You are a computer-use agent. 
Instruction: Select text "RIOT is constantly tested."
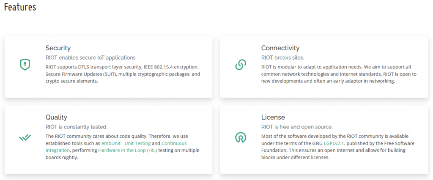click(x=77, y=127)
